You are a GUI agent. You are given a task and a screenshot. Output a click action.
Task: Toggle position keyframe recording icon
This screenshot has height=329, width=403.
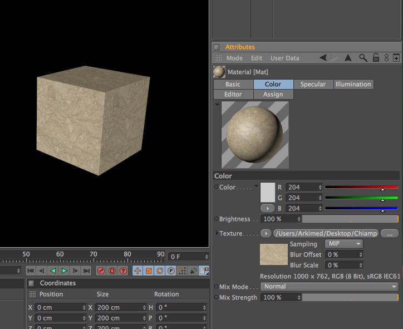(137, 271)
